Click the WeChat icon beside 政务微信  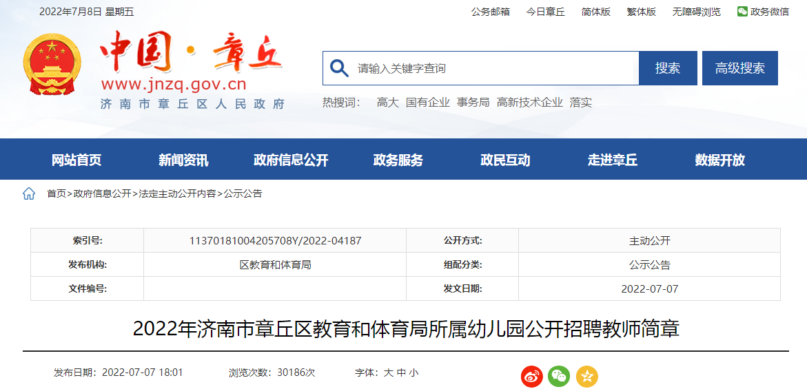(x=742, y=11)
